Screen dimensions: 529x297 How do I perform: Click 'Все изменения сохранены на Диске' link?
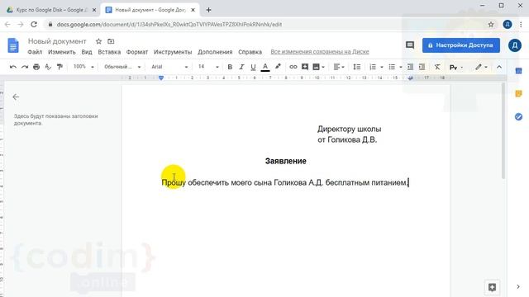pyautogui.click(x=320, y=51)
